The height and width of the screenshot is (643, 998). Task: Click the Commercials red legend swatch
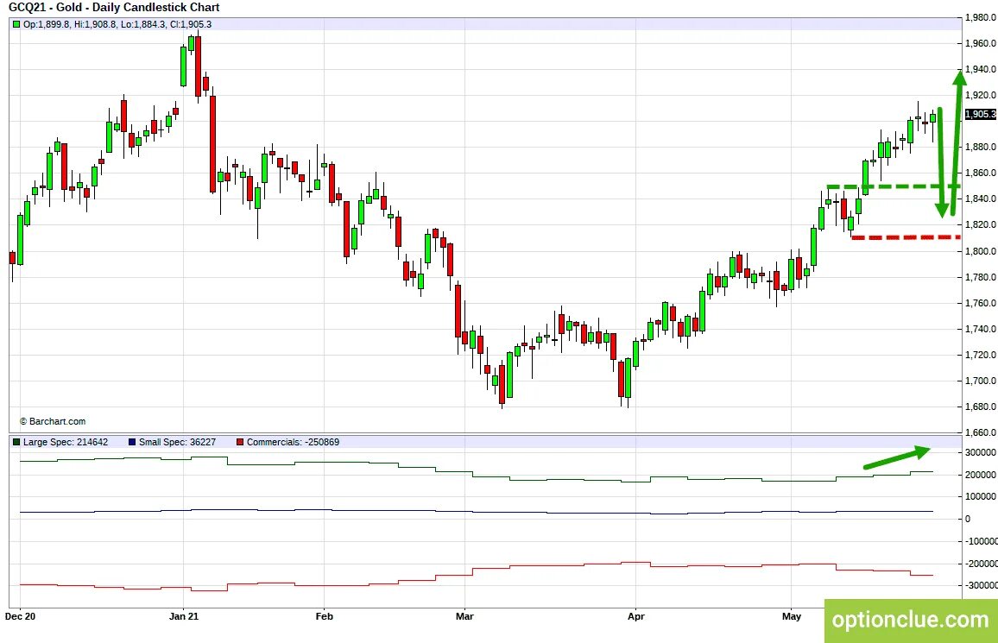[x=240, y=442]
